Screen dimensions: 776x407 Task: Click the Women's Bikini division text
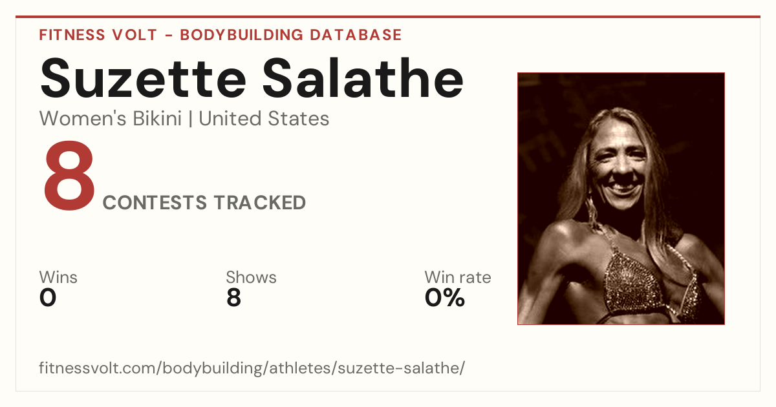click(x=111, y=119)
